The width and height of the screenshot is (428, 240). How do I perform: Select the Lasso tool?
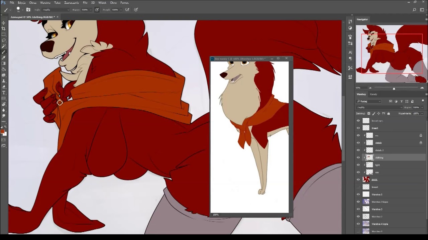(x=4, y=40)
